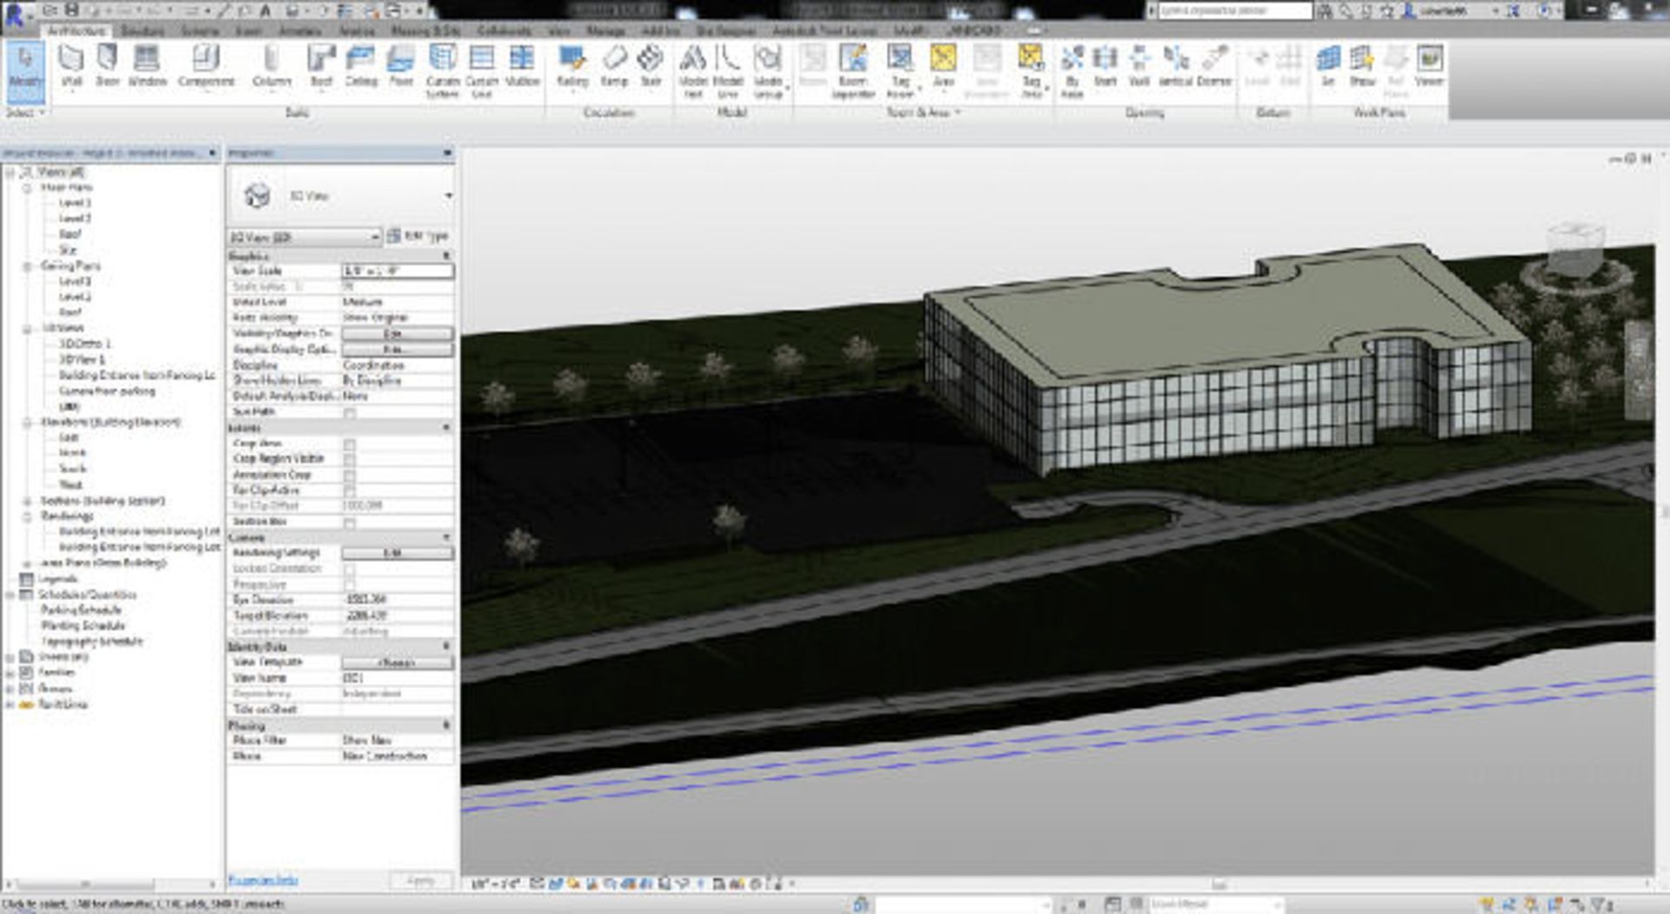Open the Manage ribbon tab
Image resolution: width=1670 pixels, height=914 pixels.
click(x=605, y=30)
